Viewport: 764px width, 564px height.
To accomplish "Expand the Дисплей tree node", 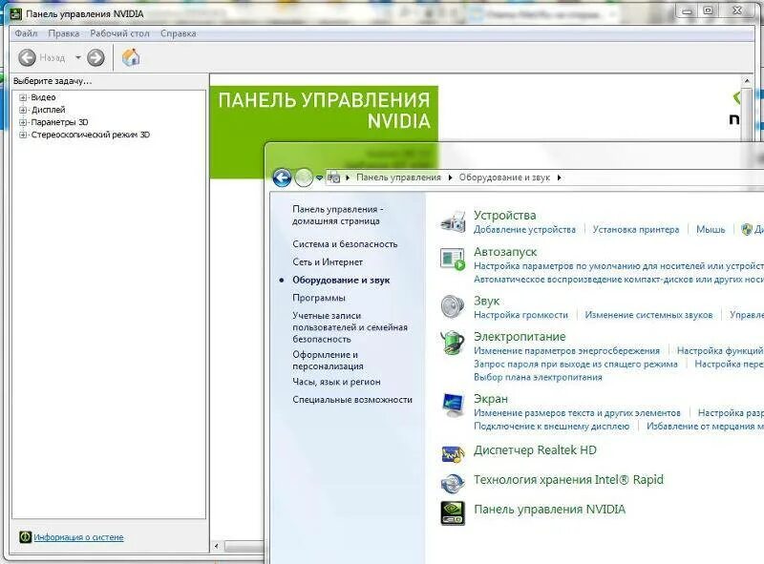I will (x=23, y=110).
